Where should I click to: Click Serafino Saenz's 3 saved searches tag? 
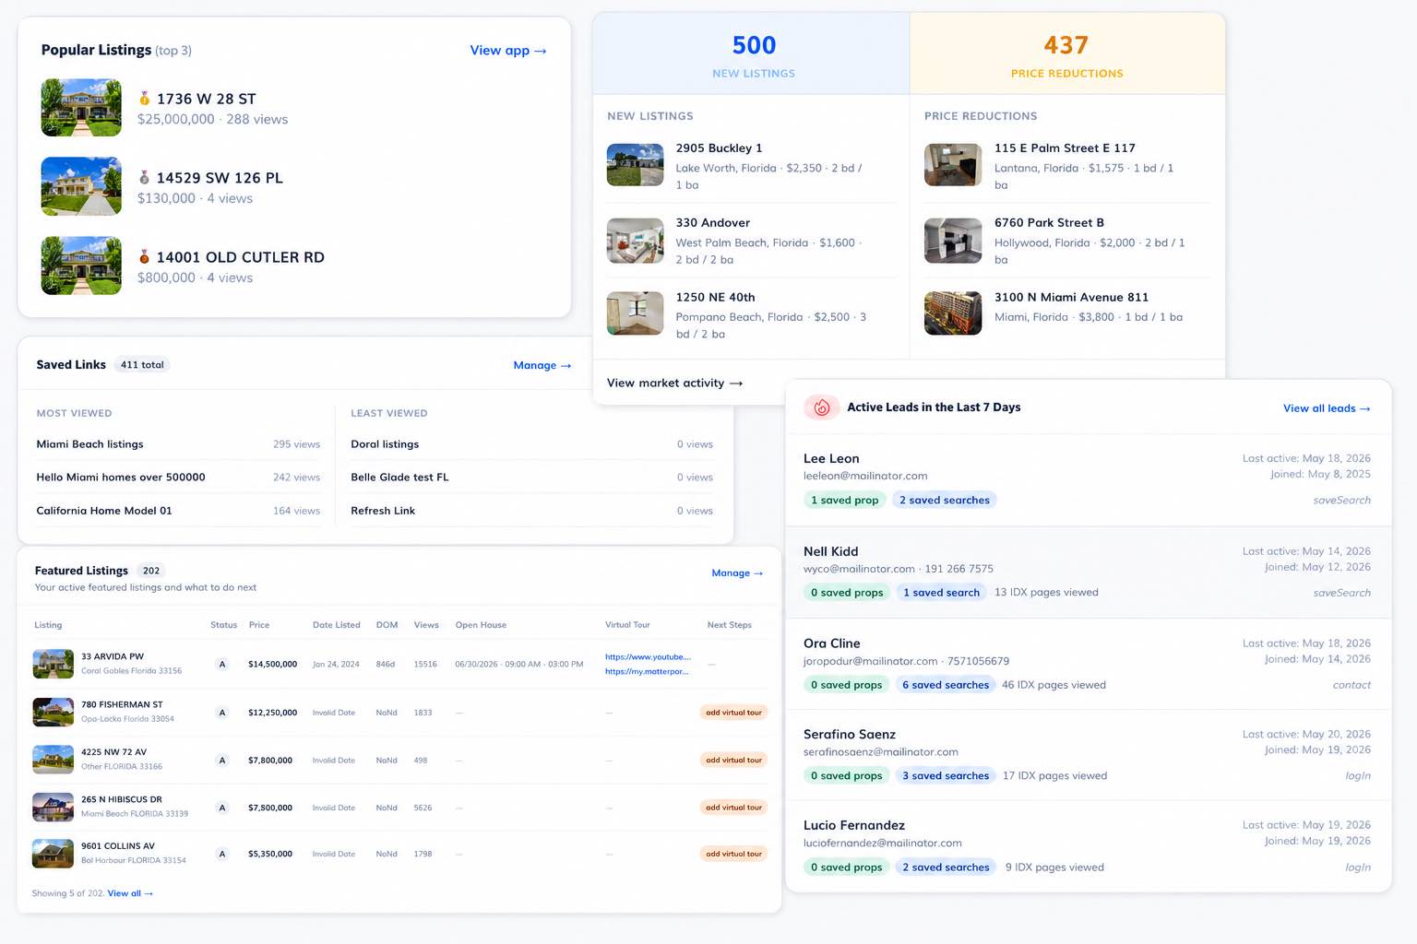[946, 775]
